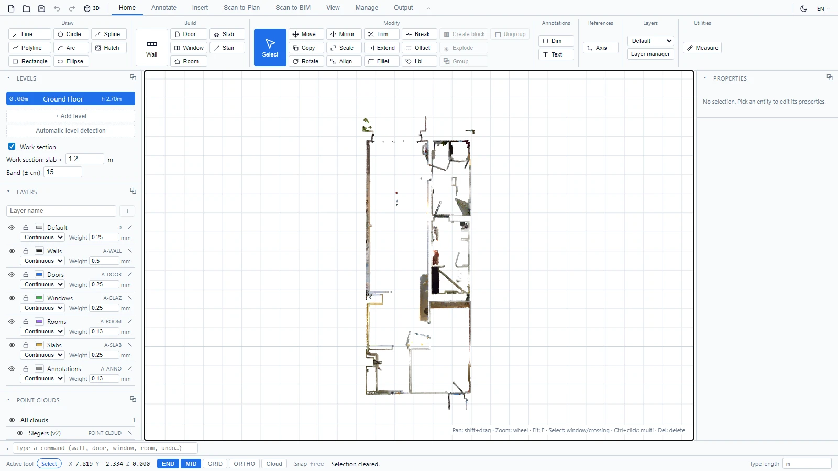Choose the Fillet tool
Viewport: 838px width, 471px height.
point(382,61)
